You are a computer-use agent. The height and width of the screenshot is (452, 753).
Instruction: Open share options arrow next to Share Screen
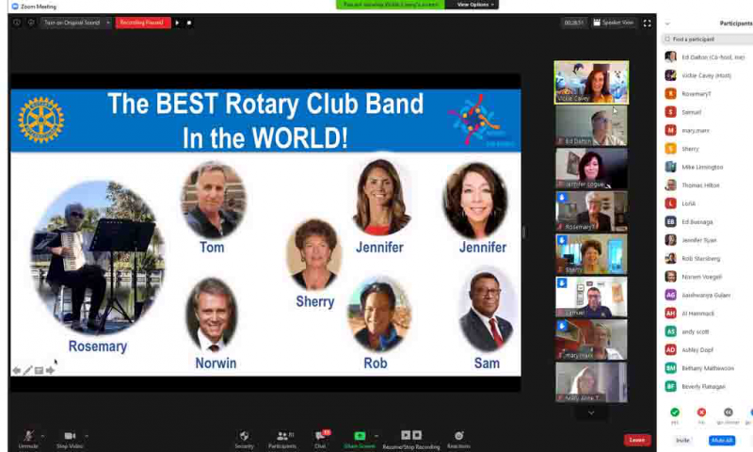376,436
